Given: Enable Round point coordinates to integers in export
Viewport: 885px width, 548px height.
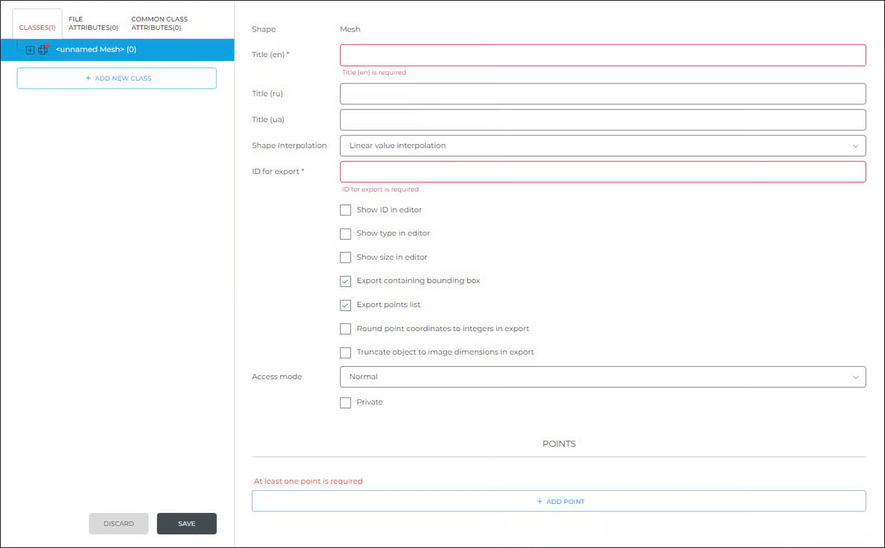Looking at the screenshot, I should coord(346,329).
